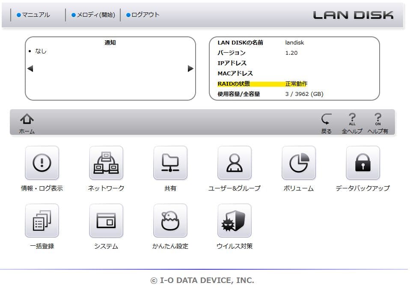Select the 一括登録 (Batch Registration) icon
410x289 pixels.
42,221
